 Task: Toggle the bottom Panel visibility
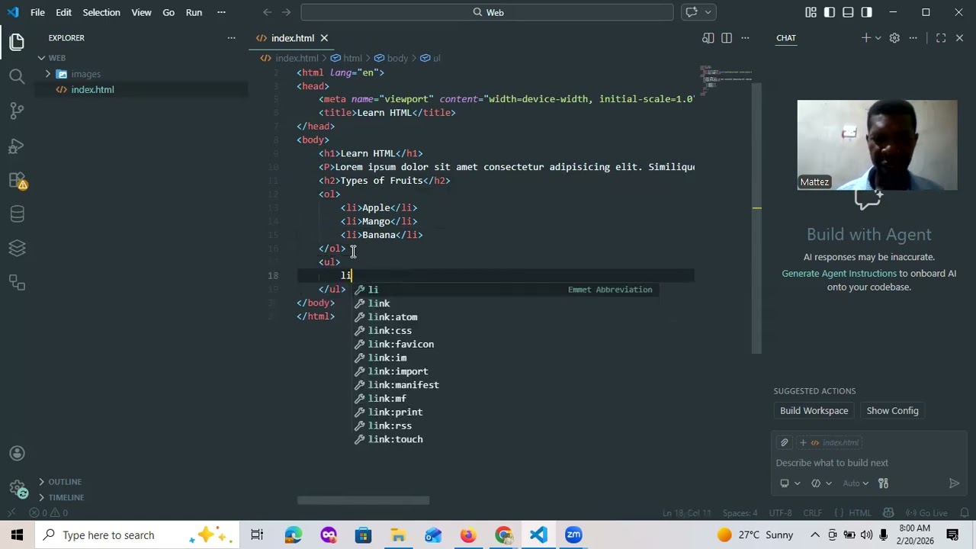coord(848,12)
